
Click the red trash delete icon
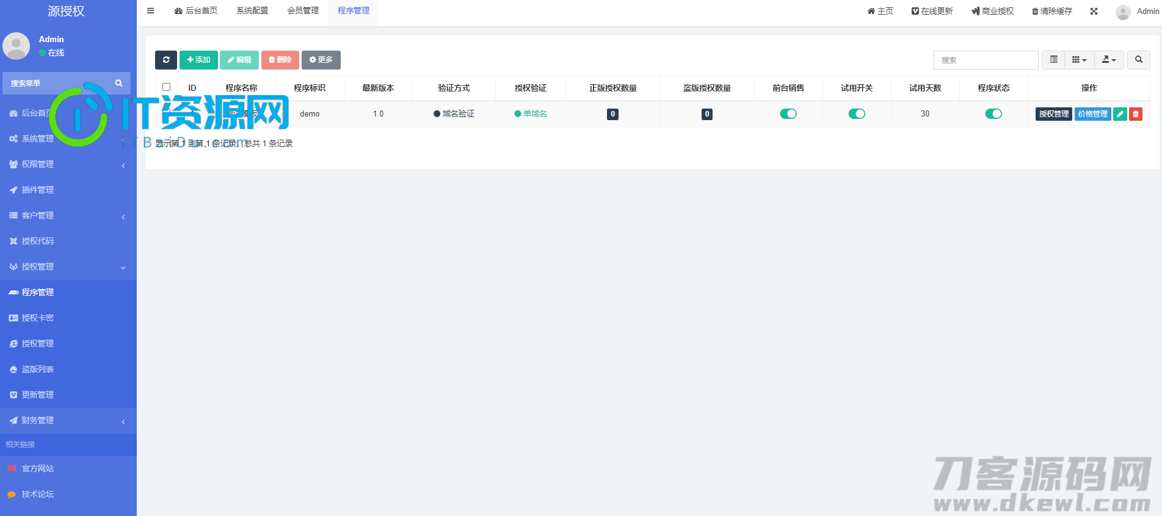click(1136, 114)
